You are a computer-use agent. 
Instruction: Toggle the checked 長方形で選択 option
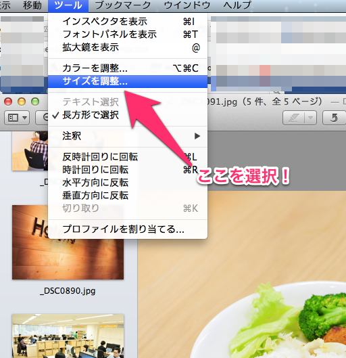(128, 115)
